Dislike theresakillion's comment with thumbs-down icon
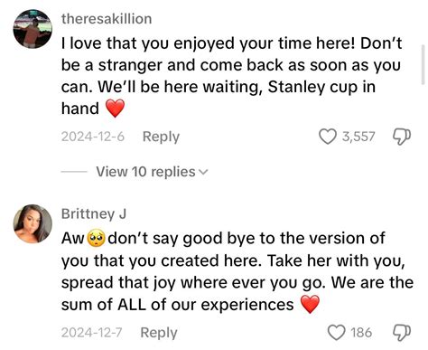 402,137
